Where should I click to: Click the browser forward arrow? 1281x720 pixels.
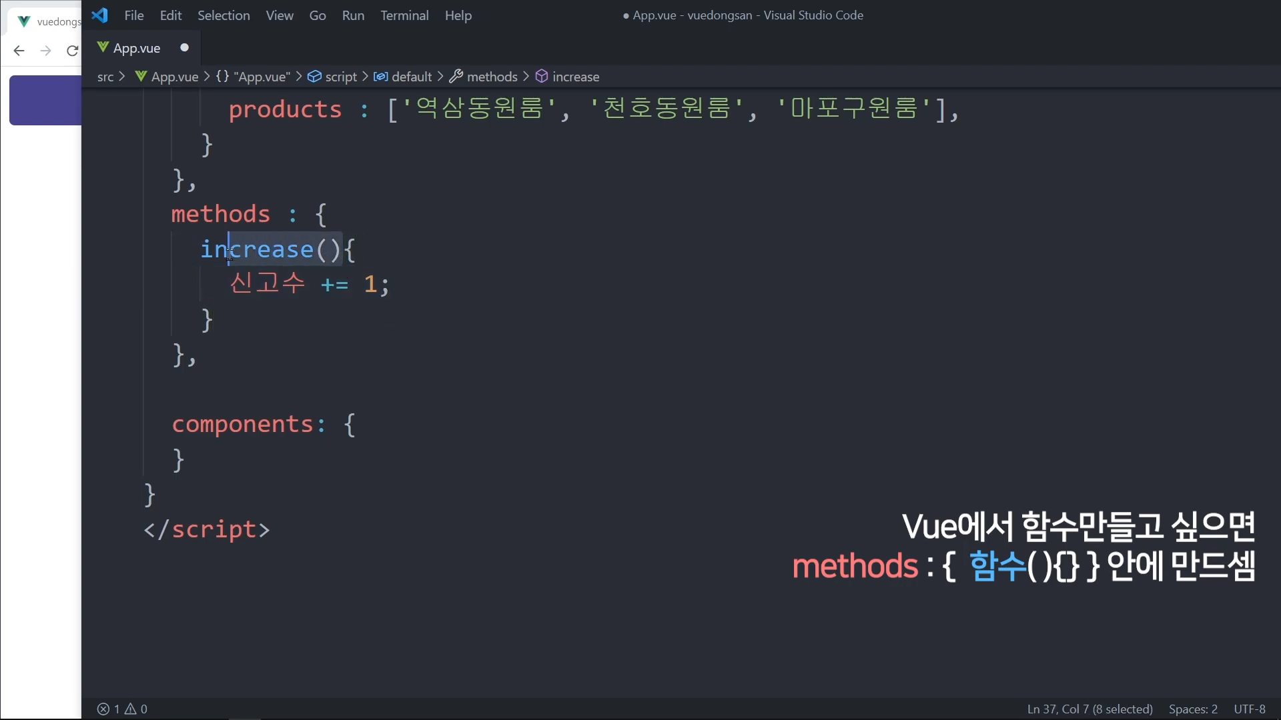(x=45, y=51)
